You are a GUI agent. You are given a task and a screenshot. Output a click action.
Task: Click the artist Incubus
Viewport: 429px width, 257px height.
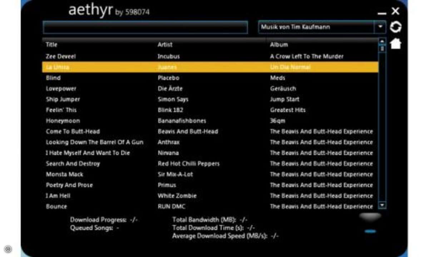(x=169, y=56)
